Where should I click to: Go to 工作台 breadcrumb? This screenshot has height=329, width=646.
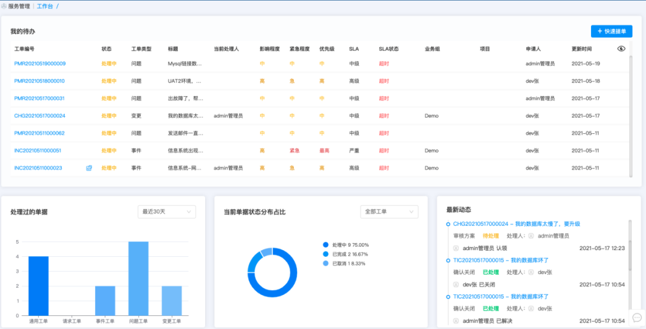pyautogui.click(x=45, y=6)
